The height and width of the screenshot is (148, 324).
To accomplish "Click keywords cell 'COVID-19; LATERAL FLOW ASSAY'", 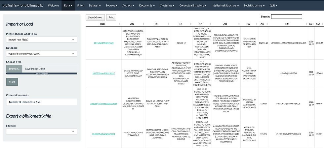I will point(158,104).
